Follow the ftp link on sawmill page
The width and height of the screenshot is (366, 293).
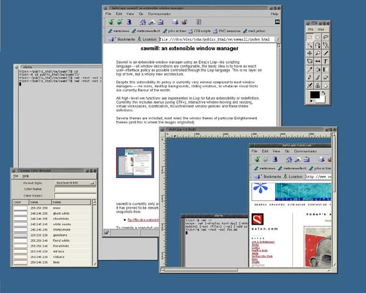[143, 220]
